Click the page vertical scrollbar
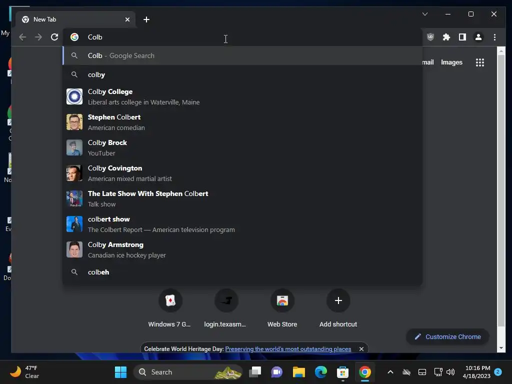The image size is (512, 384). (501, 190)
